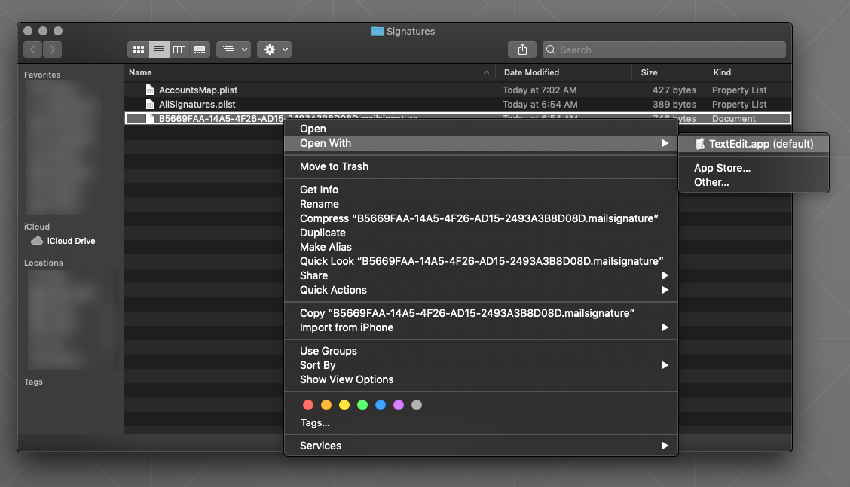Apply the blue tag color
This screenshot has width=850, height=487.
click(x=381, y=405)
